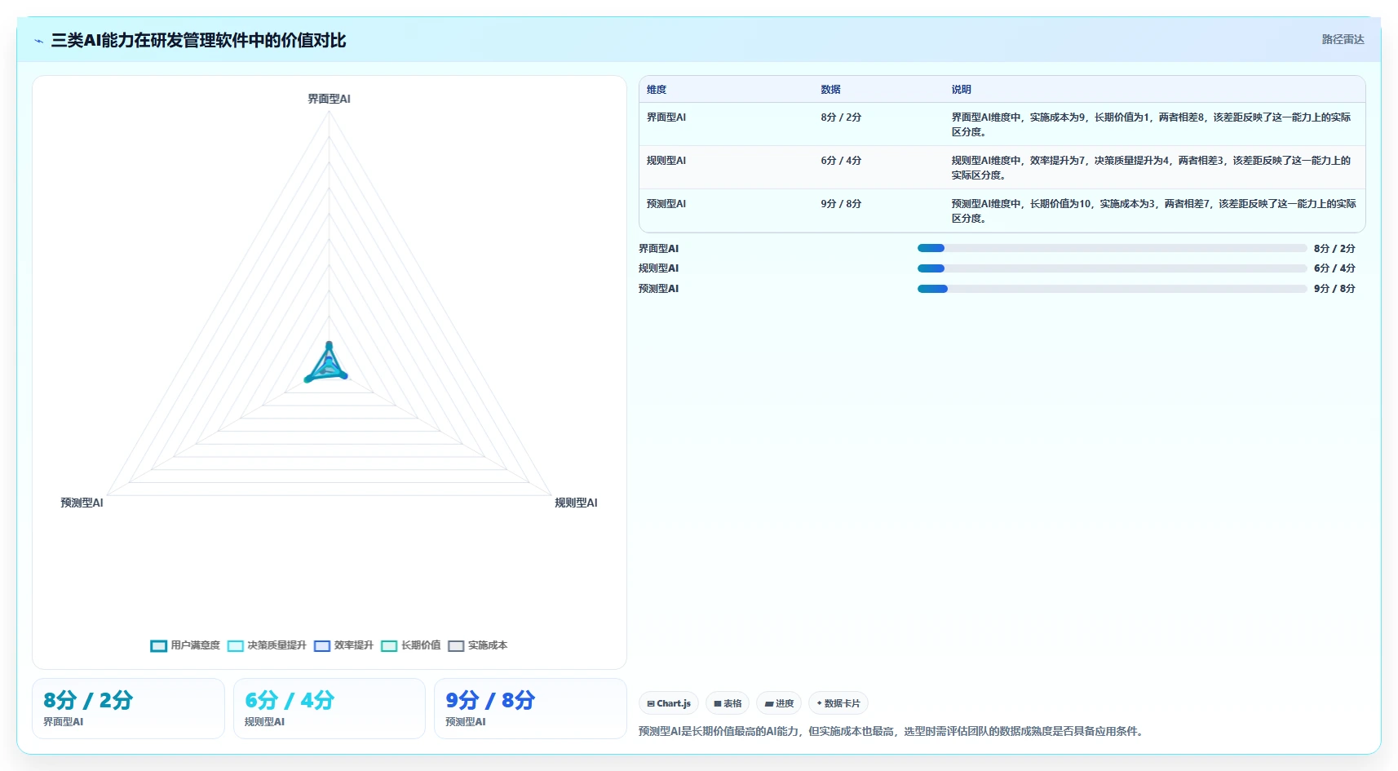Click the 数据 column header
The width and height of the screenshot is (1398, 771).
coord(830,90)
